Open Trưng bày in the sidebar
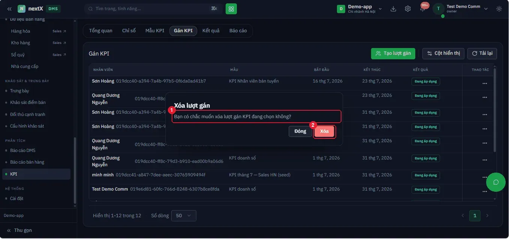 tap(20, 91)
